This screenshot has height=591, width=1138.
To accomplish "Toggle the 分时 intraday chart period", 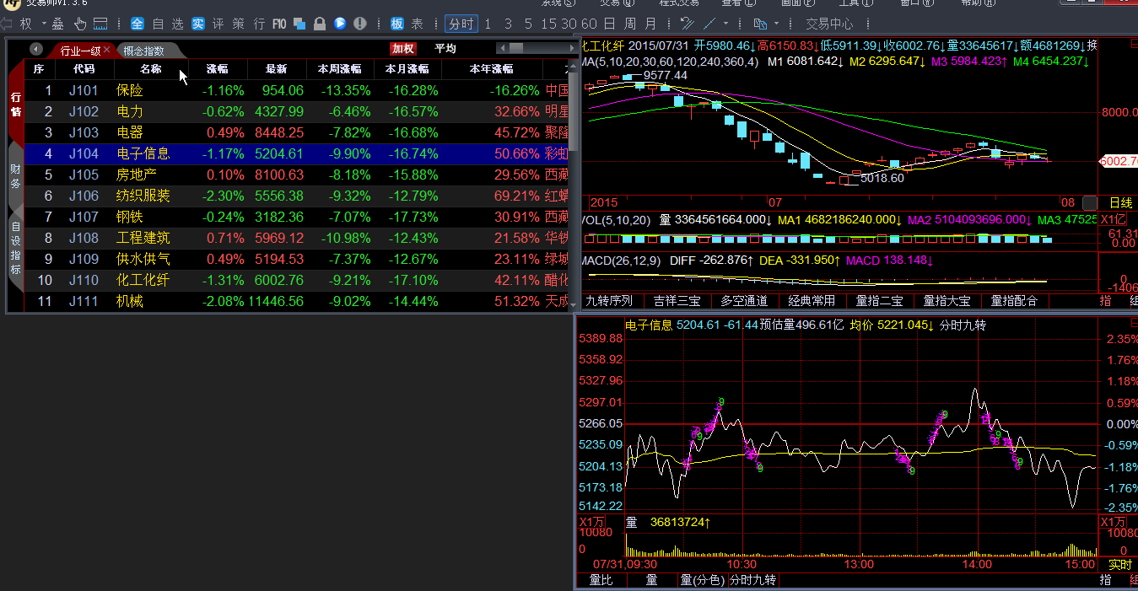I will tap(461, 24).
